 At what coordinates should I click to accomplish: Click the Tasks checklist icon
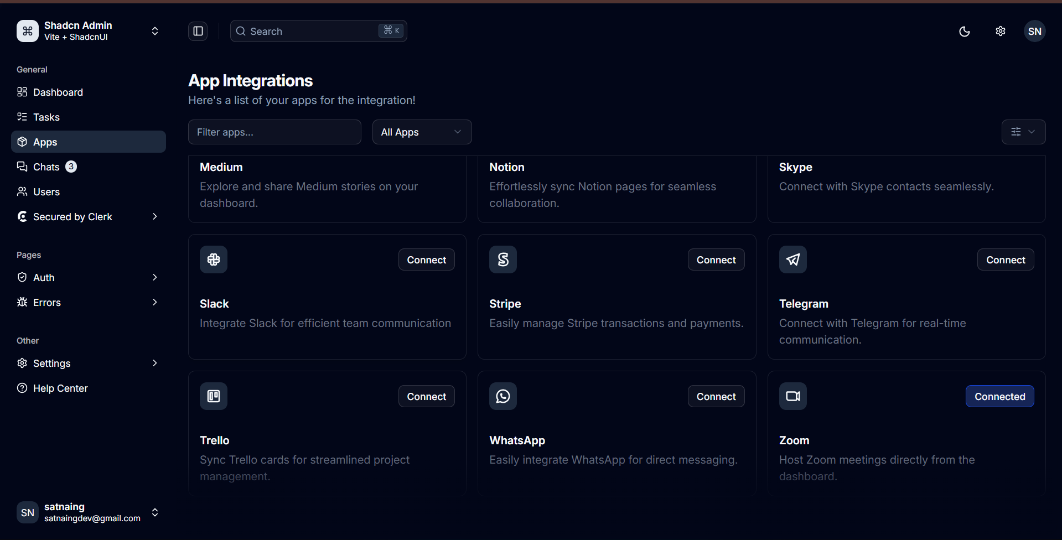pyautogui.click(x=22, y=117)
